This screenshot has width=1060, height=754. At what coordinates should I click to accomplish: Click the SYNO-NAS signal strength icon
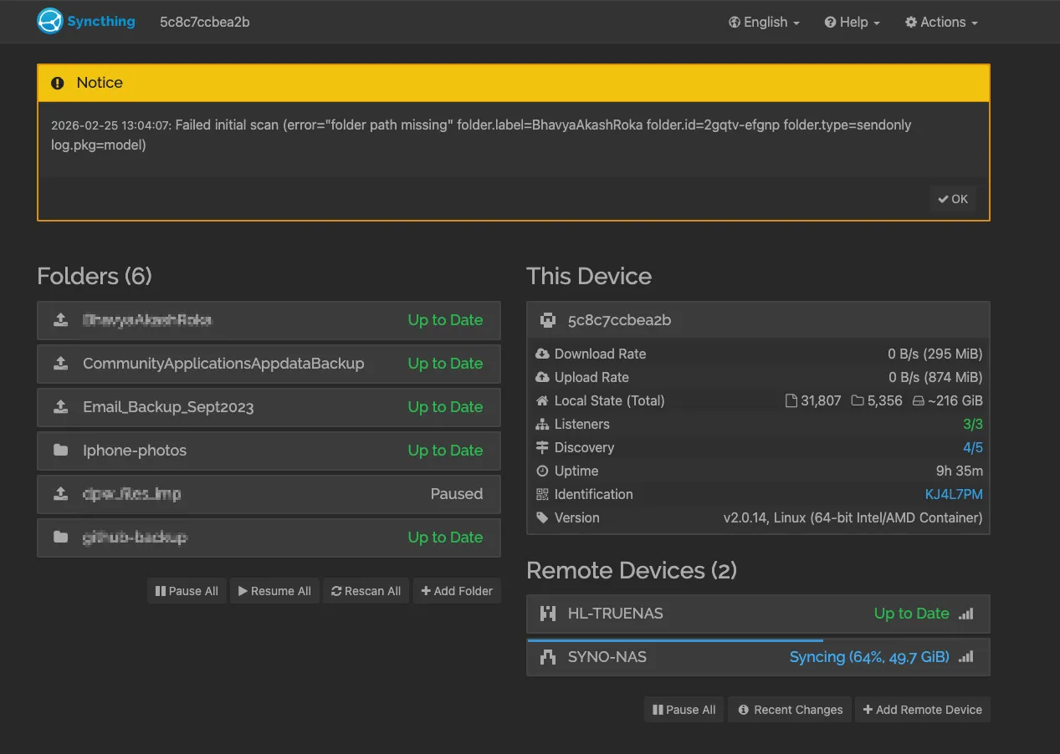tap(966, 657)
